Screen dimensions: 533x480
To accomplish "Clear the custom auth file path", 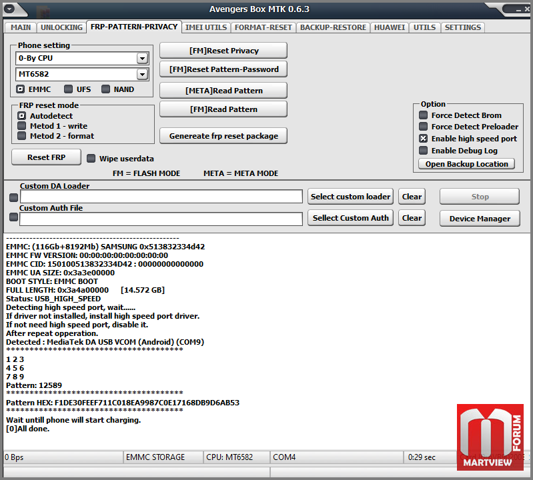I will tap(412, 218).
